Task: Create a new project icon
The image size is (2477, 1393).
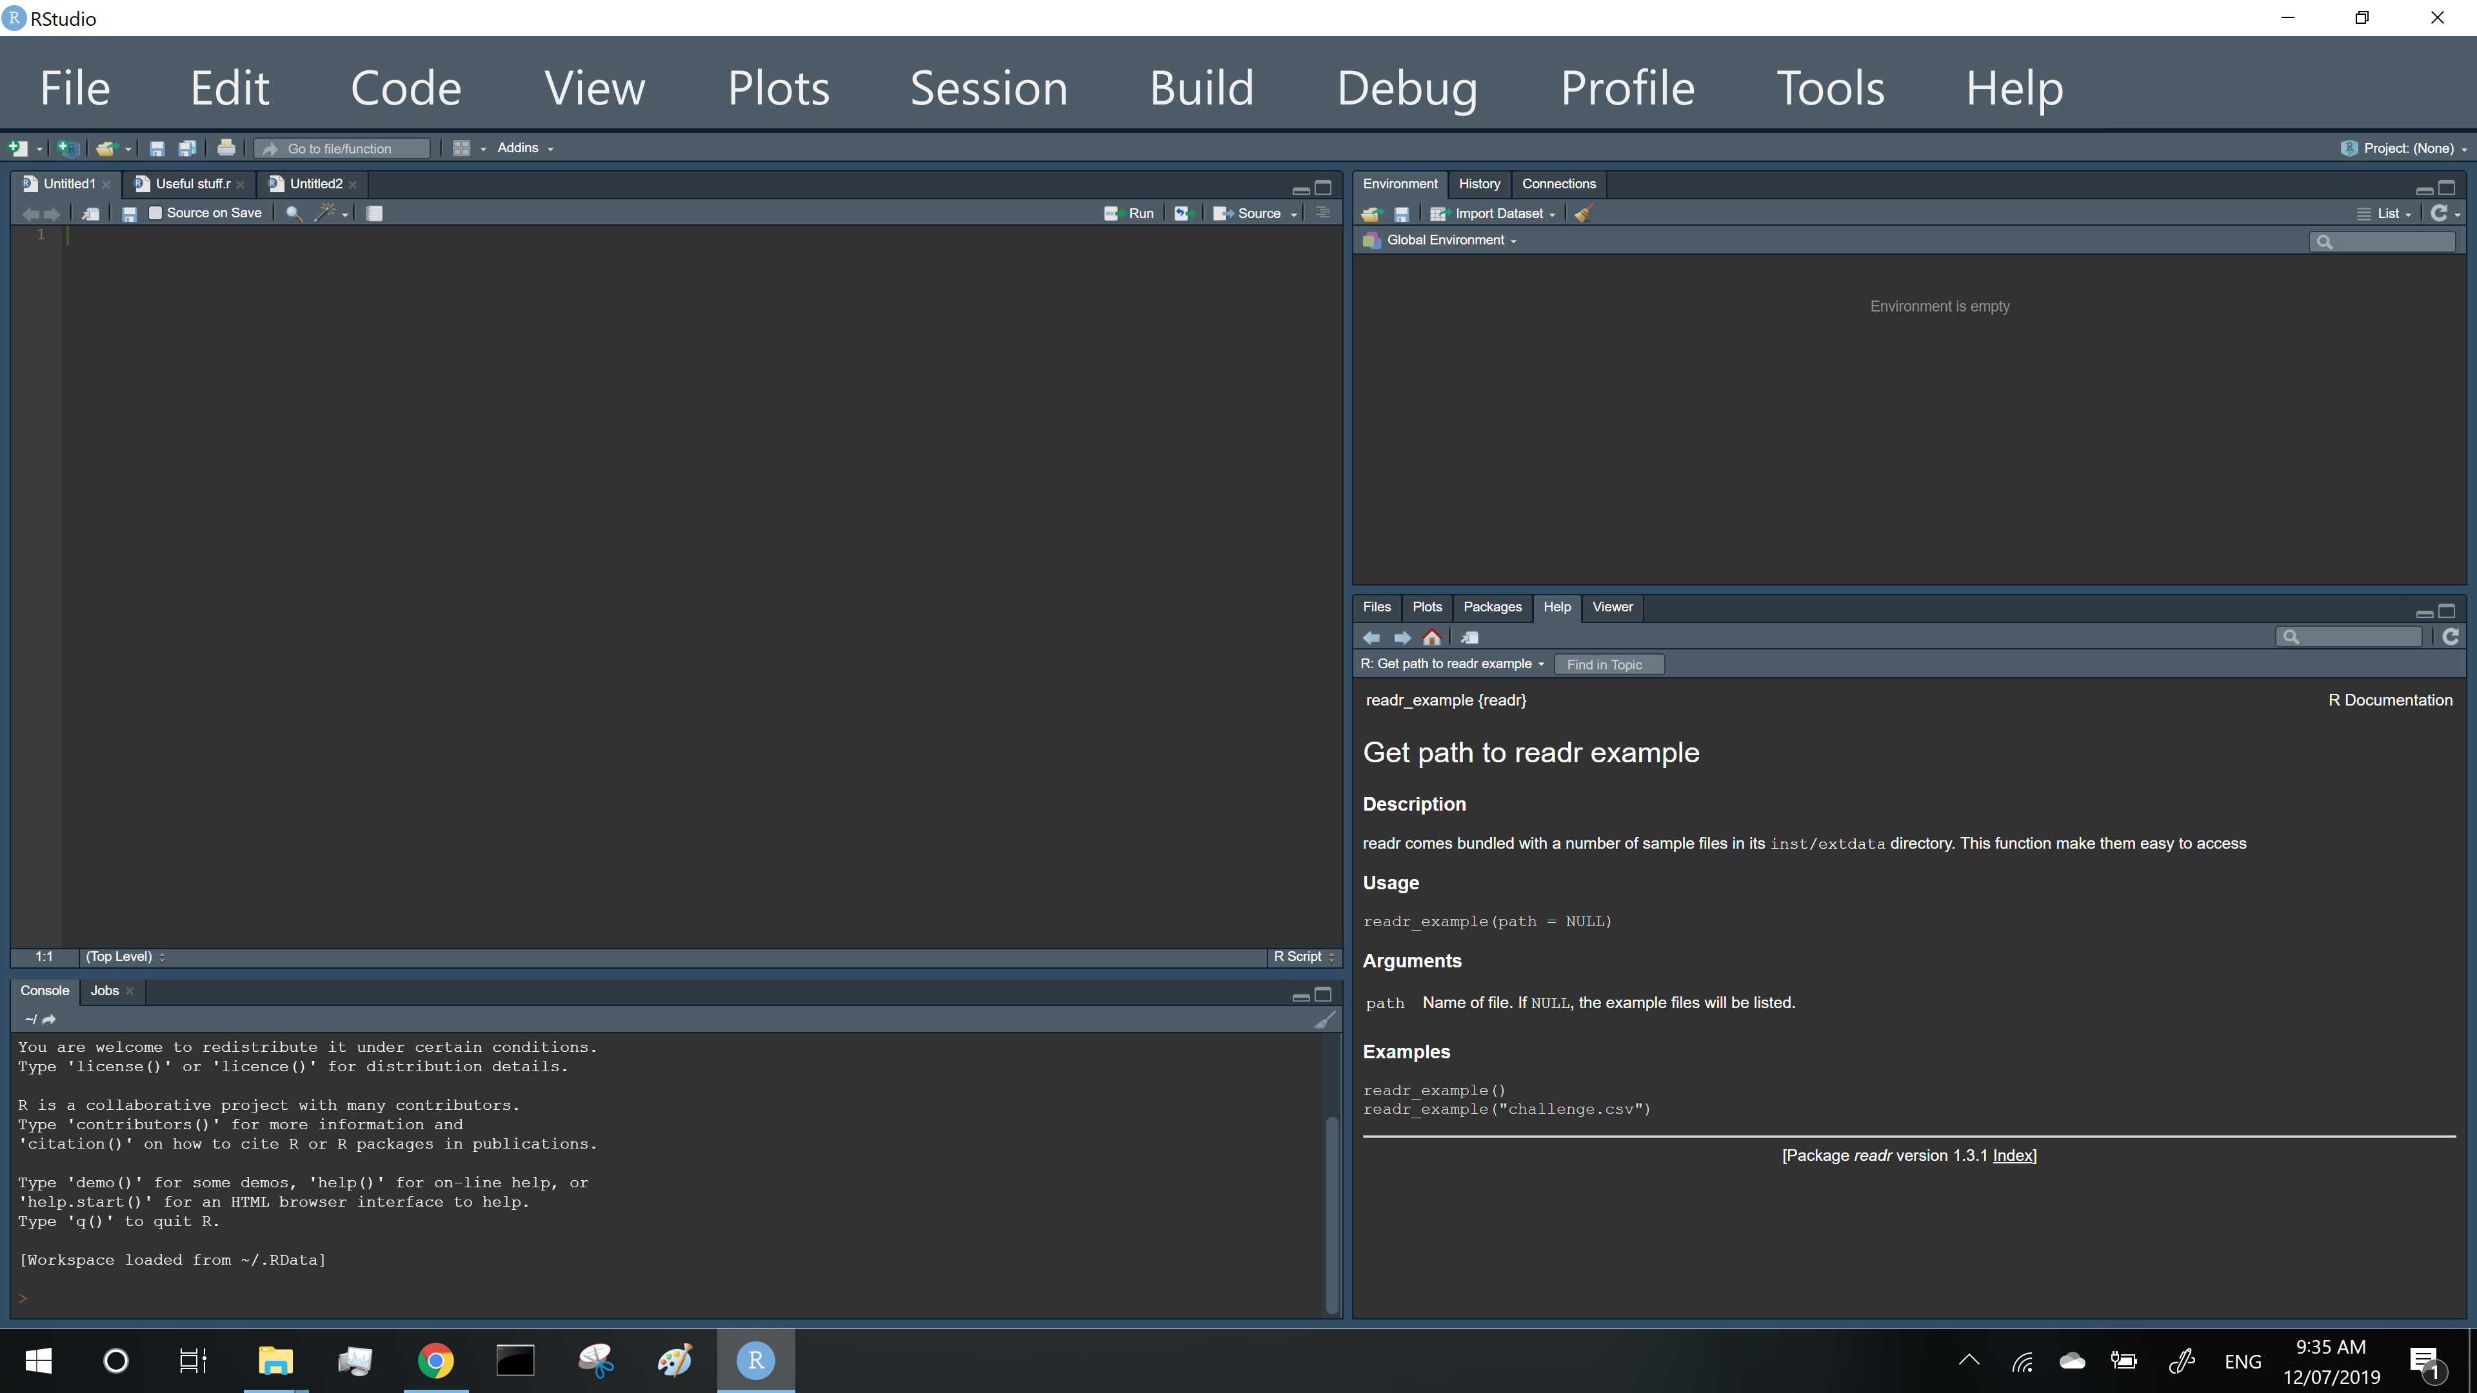Action: (x=67, y=148)
